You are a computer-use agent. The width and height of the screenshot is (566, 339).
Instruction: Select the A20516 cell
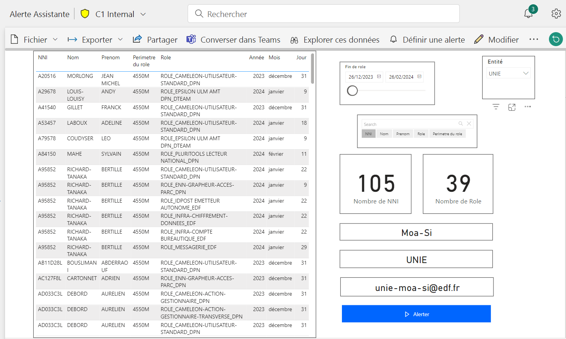point(47,76)
